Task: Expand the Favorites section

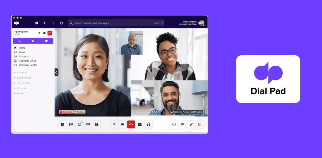Action: click(20, 73)
